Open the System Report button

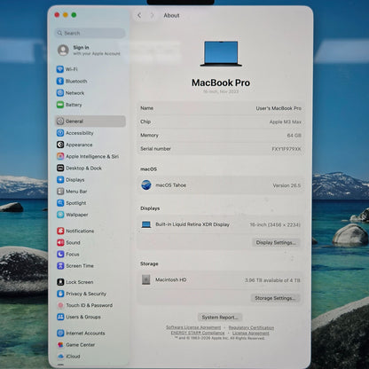click(220, 318)
